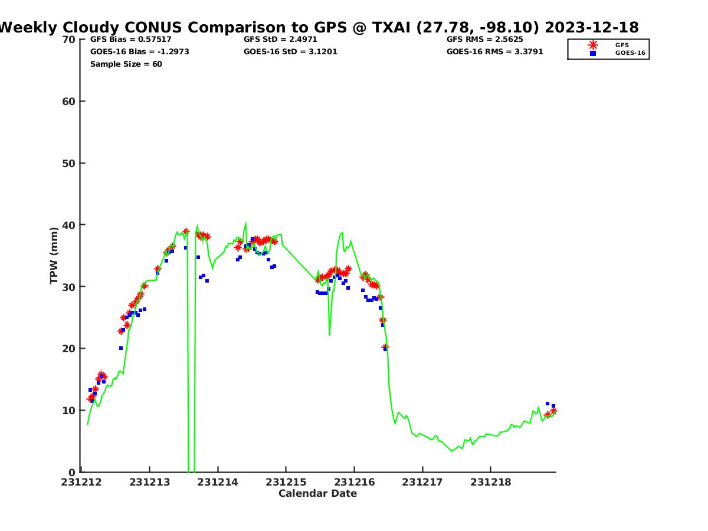
Task: Click the red GFS asterisk legend marker
Action: [x=593, y=45]
